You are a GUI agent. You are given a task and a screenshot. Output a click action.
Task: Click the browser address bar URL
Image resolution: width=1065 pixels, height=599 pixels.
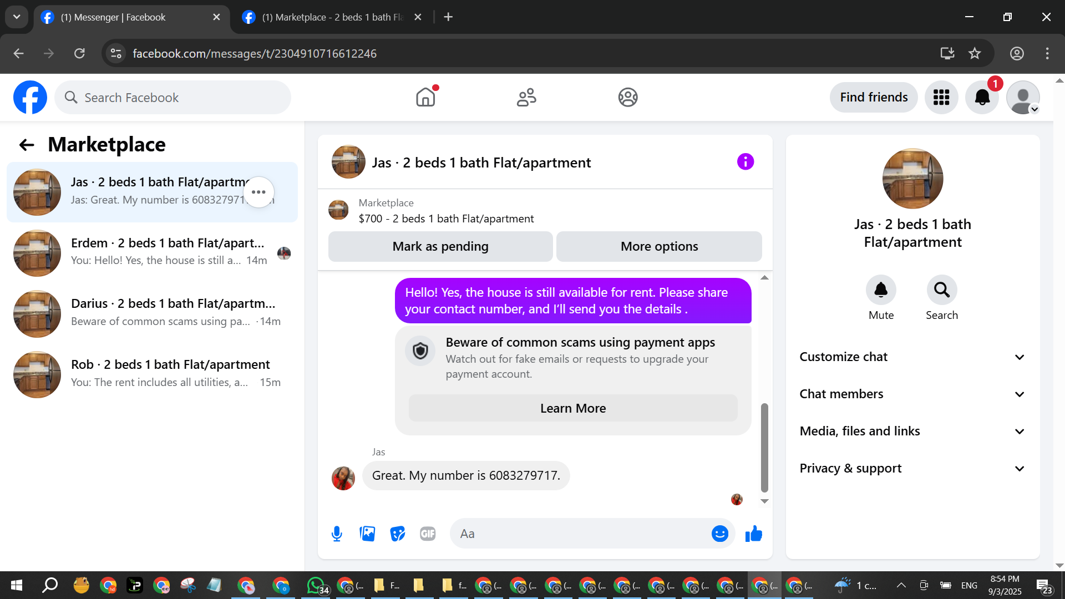coord(255,53)
